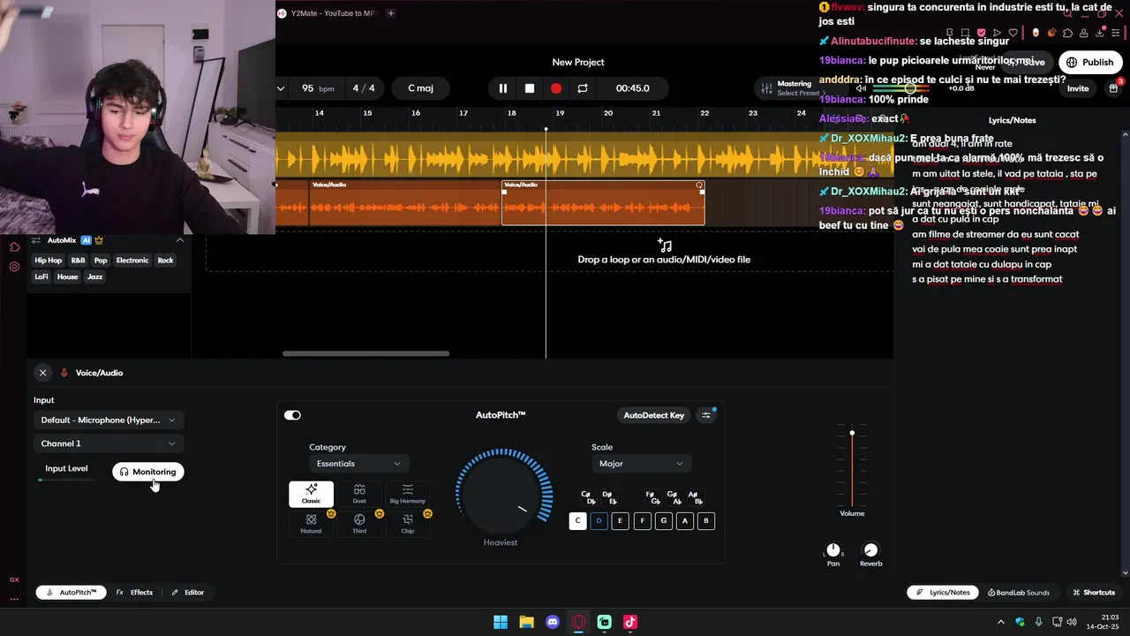This screenshot has height=636, width=1130.
Task: Click the extensions cube icon in left sidebar
Action: click(14, 246)
